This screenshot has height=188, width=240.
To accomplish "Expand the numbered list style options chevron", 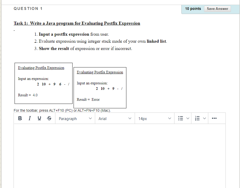I will (x=204, y=118).
